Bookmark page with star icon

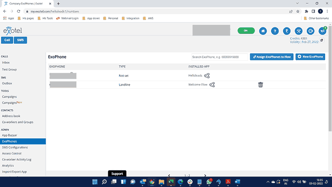click(x=298, y=11)
